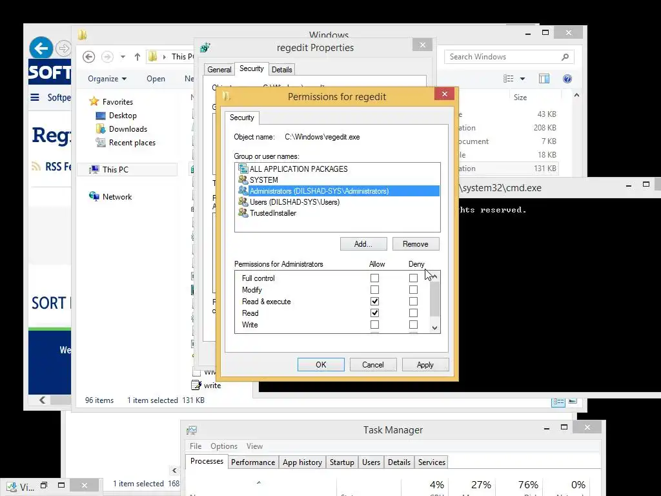Switch Explorer to details view icon in status bar
Image resolution: width=661 pixels, height=496 pixels.
pyautogui.click(x=558, y=402)
